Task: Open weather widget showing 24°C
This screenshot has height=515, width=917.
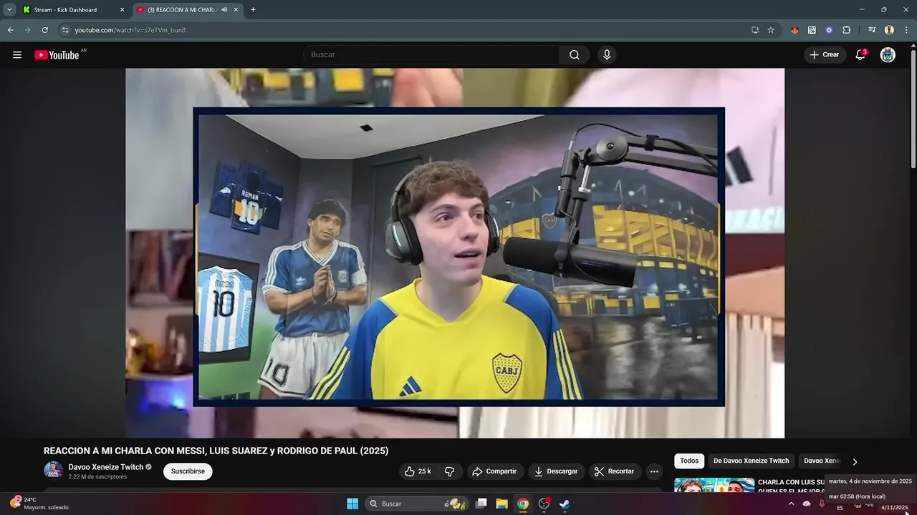Action: tap(39, 504)
